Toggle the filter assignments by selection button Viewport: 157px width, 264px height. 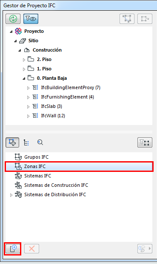(145, 142)
